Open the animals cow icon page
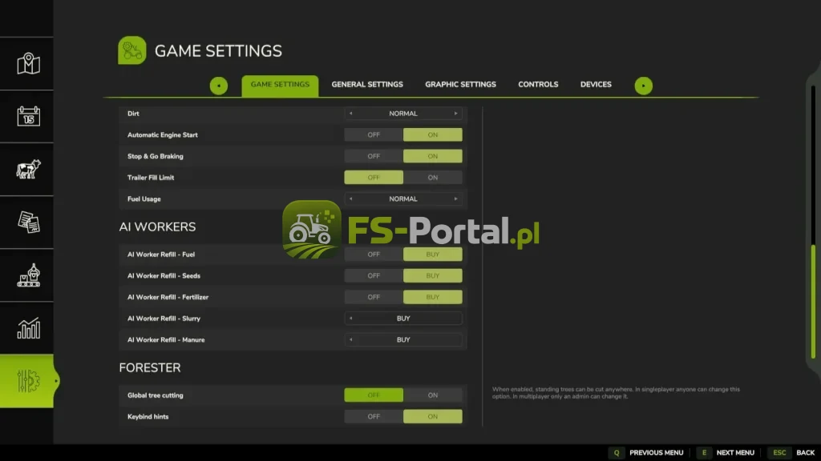The width and height of the screenshot is (821, 461). point(28,170)
